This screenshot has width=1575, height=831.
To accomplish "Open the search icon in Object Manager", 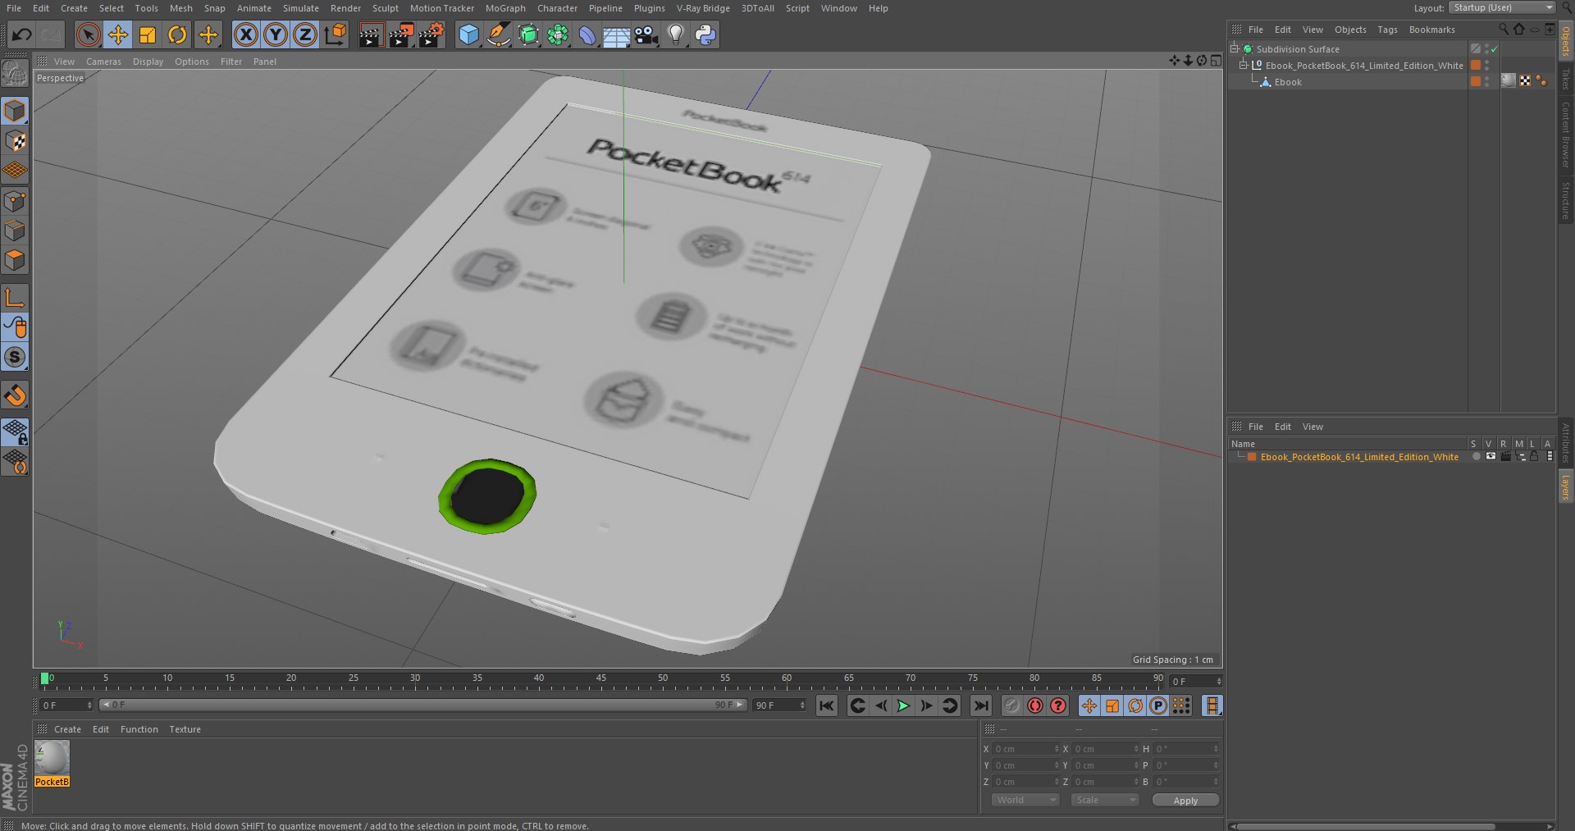I will [x=1504, y=29].
